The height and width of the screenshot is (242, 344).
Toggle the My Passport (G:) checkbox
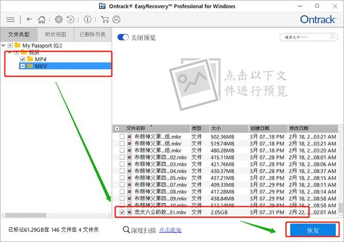10,46
